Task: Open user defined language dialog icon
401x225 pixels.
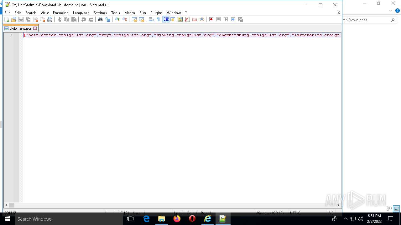Action: click(173, 19)
